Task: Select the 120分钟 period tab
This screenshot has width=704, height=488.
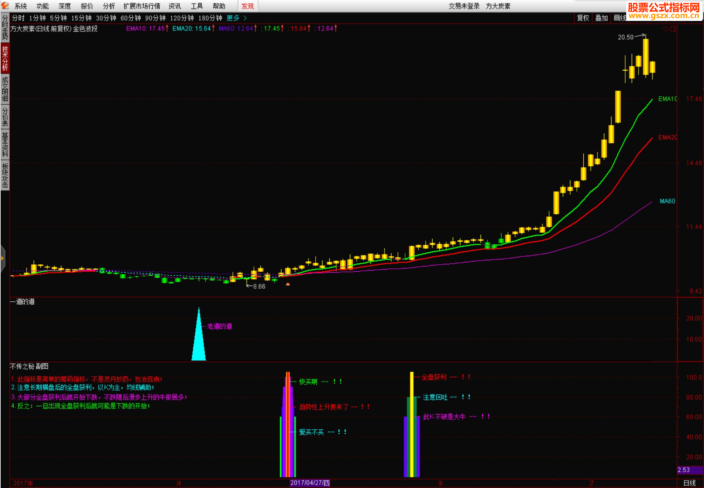Action: (182, 18)
